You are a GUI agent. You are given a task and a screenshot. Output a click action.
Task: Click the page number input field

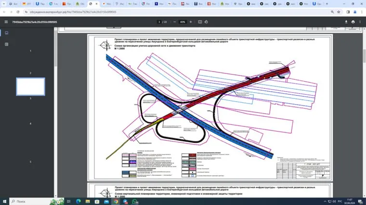(x=159, y=22)
